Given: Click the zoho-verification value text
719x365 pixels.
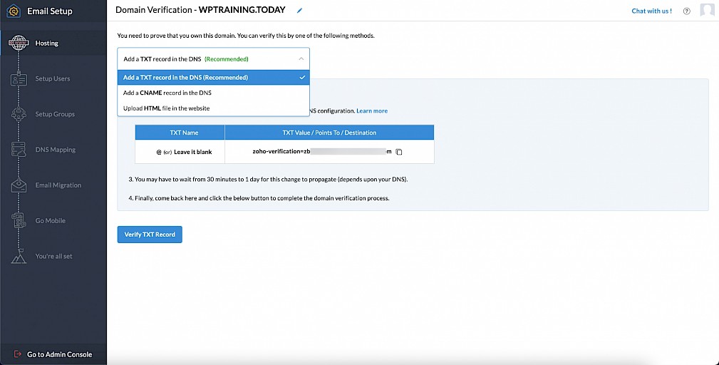Looking at the screenshot, I should click(322, 152).
